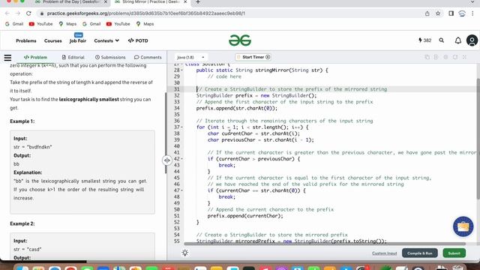Bookmark this page with the star
480x270 pixels.
coord(438,13)
